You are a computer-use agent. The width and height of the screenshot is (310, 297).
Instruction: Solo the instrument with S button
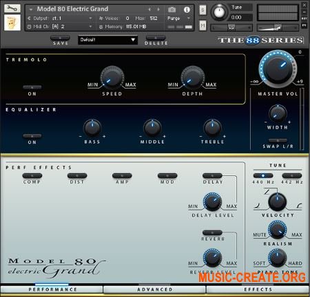[203, 10]
